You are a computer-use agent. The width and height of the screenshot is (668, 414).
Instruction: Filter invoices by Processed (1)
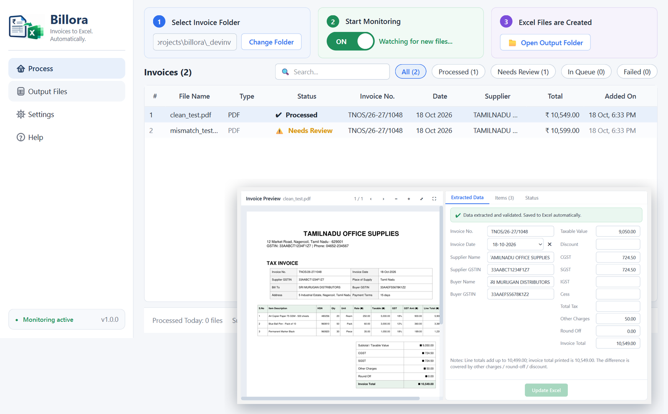tap(458, 72)
